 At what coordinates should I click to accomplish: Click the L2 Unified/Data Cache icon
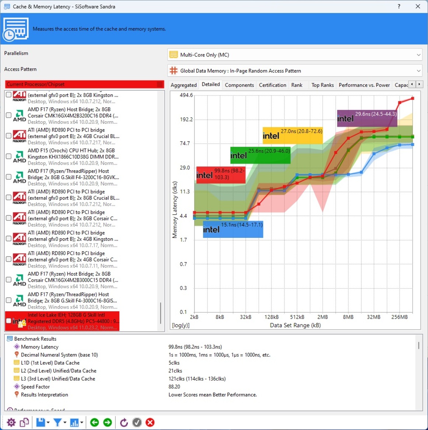pyautogui.click(x=17, y=370)
